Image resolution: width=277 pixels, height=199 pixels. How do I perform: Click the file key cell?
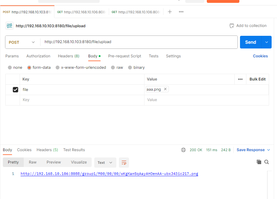pos(82,90)
